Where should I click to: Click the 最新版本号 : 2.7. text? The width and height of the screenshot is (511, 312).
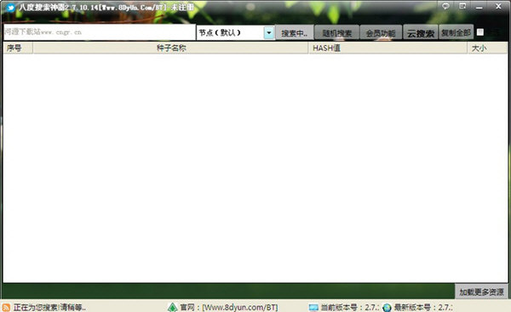[423, 307]
